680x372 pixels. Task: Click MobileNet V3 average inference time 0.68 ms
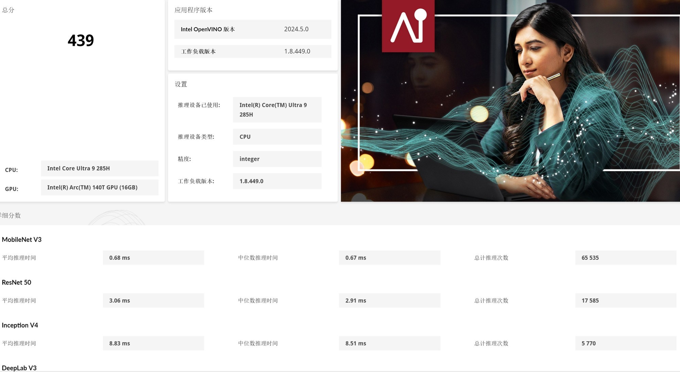pyautogui.click(x=153, y=258)
